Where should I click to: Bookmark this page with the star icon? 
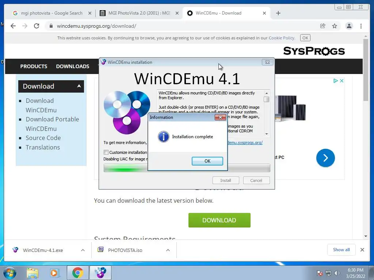coord(335,26)
